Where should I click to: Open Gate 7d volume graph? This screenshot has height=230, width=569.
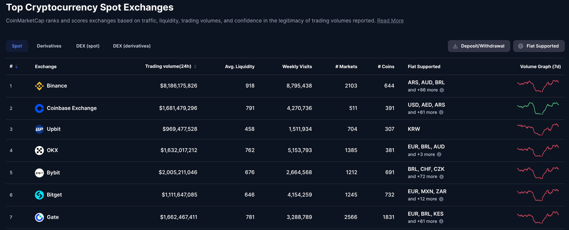point(538,217)
